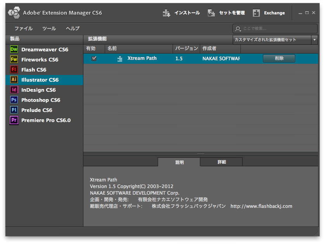Click NAKAE SOFTWARE DEVELOPMENT Corp. description line
The image size is (325, 244).
[135, 193]
